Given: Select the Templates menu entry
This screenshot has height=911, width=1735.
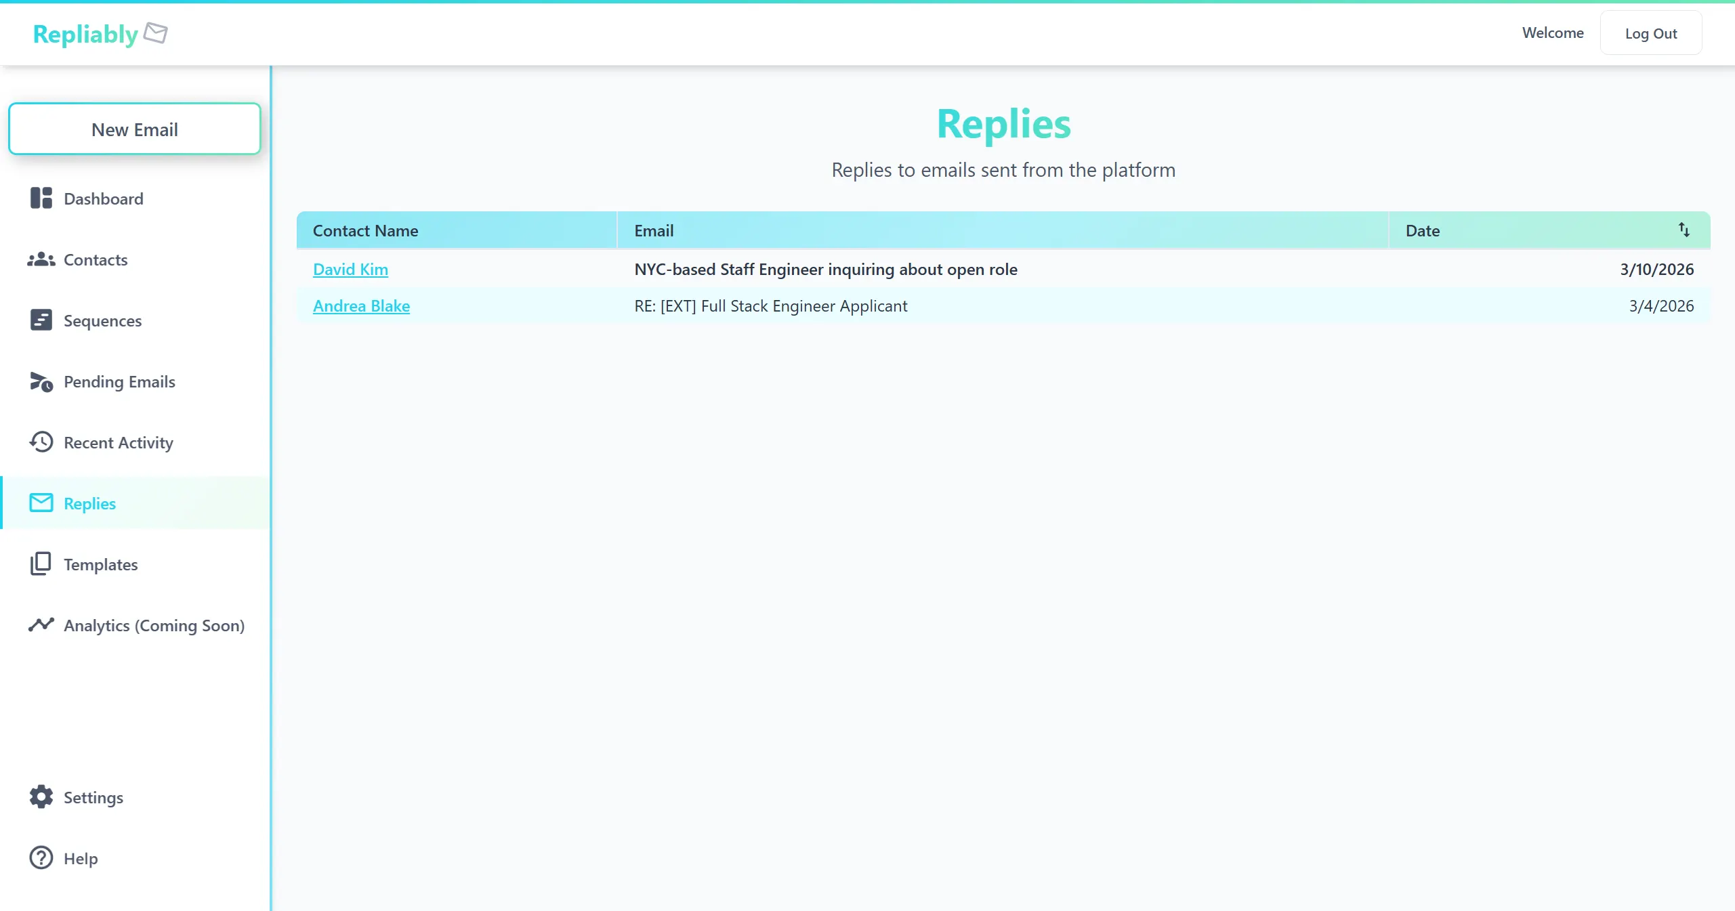Looking at the screenshot, I should 101,564.
